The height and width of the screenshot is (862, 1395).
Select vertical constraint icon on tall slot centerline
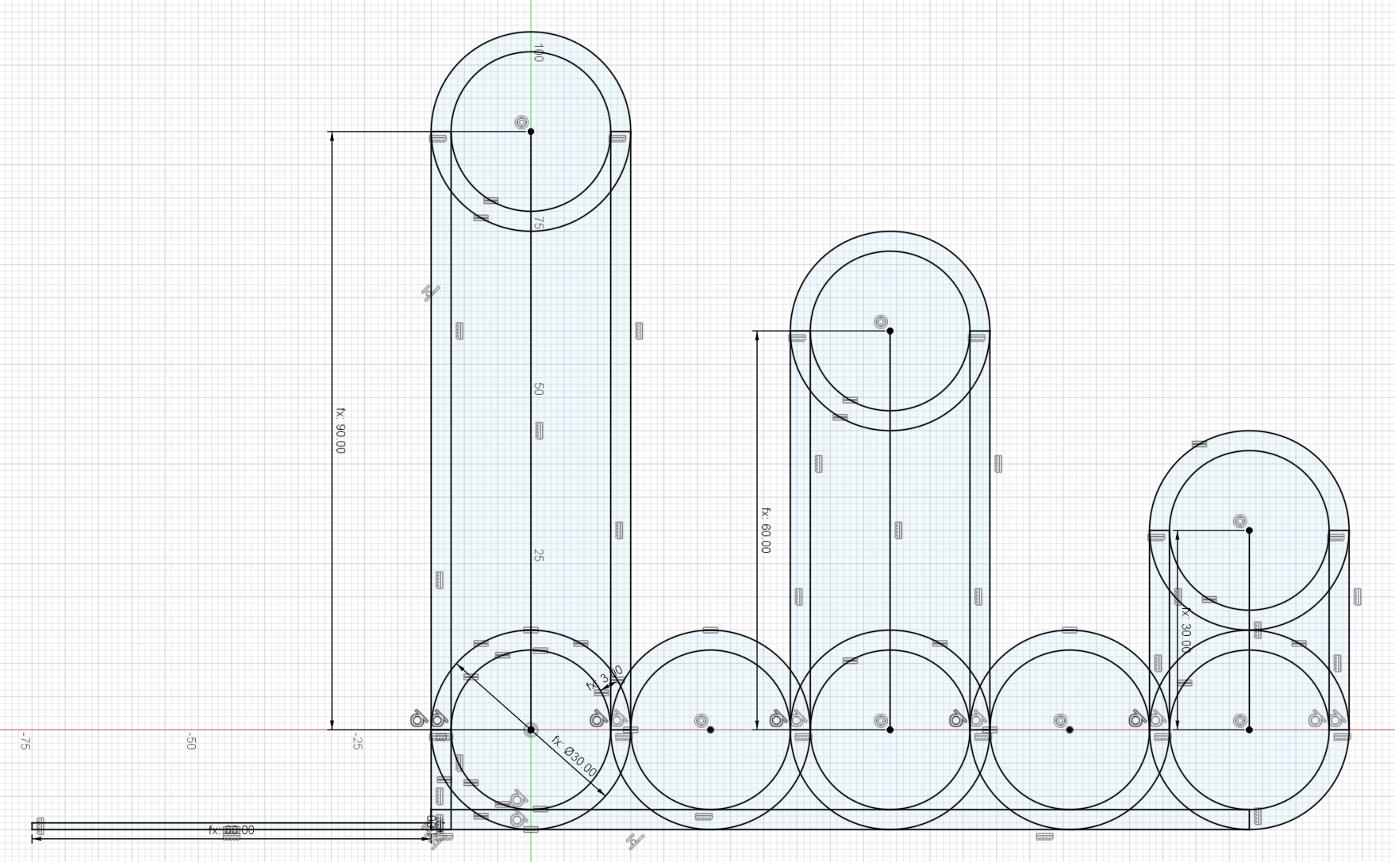click(x=540, y=431)
